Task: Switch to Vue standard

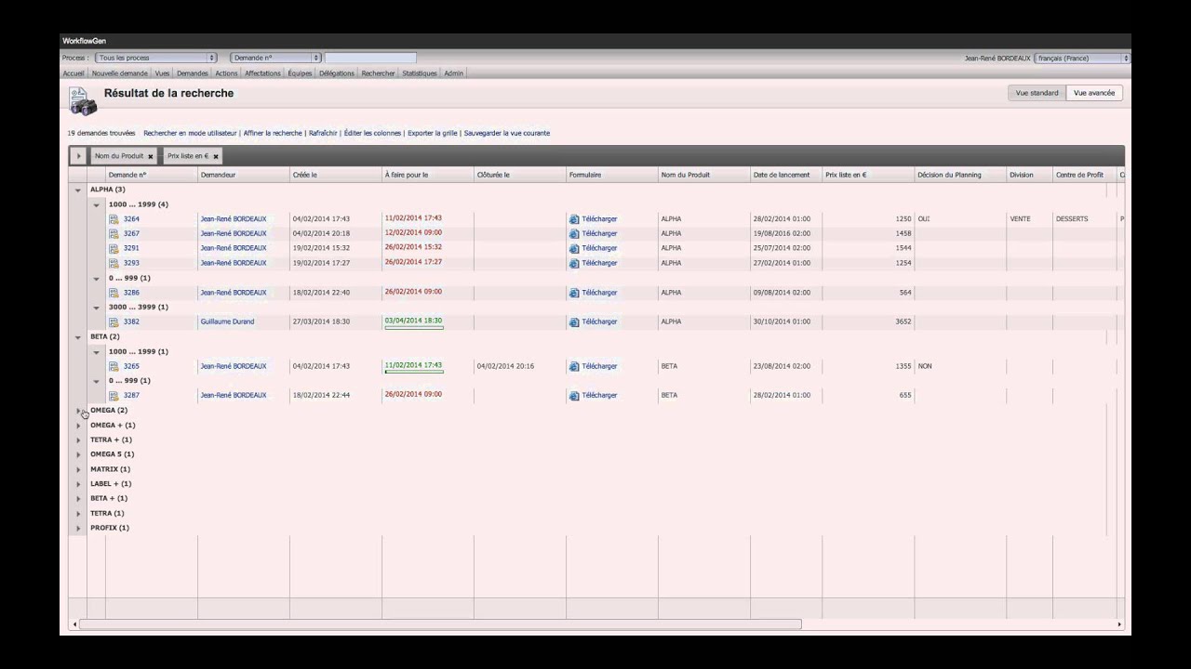Action: click(x=1037, y=93)
